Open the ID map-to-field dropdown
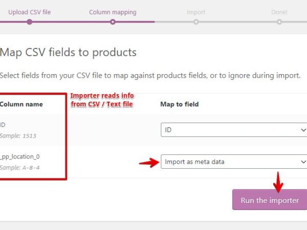Image resolution: width=307 pixels, height=230 pixels. point(234,130)
